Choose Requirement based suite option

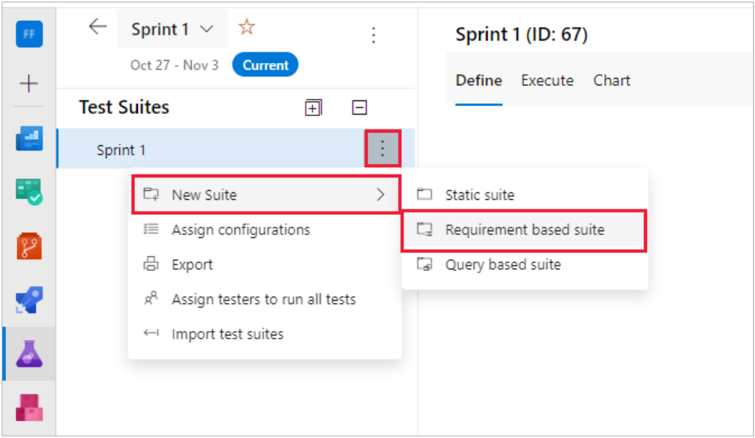(524, 230)
